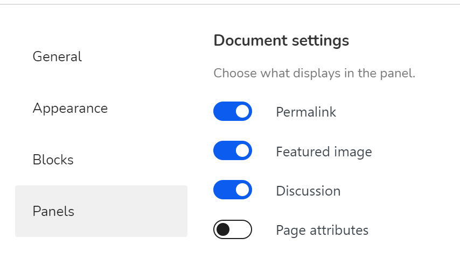Switch off the Discussion panel toggle
460x274 pixels.
233,190
